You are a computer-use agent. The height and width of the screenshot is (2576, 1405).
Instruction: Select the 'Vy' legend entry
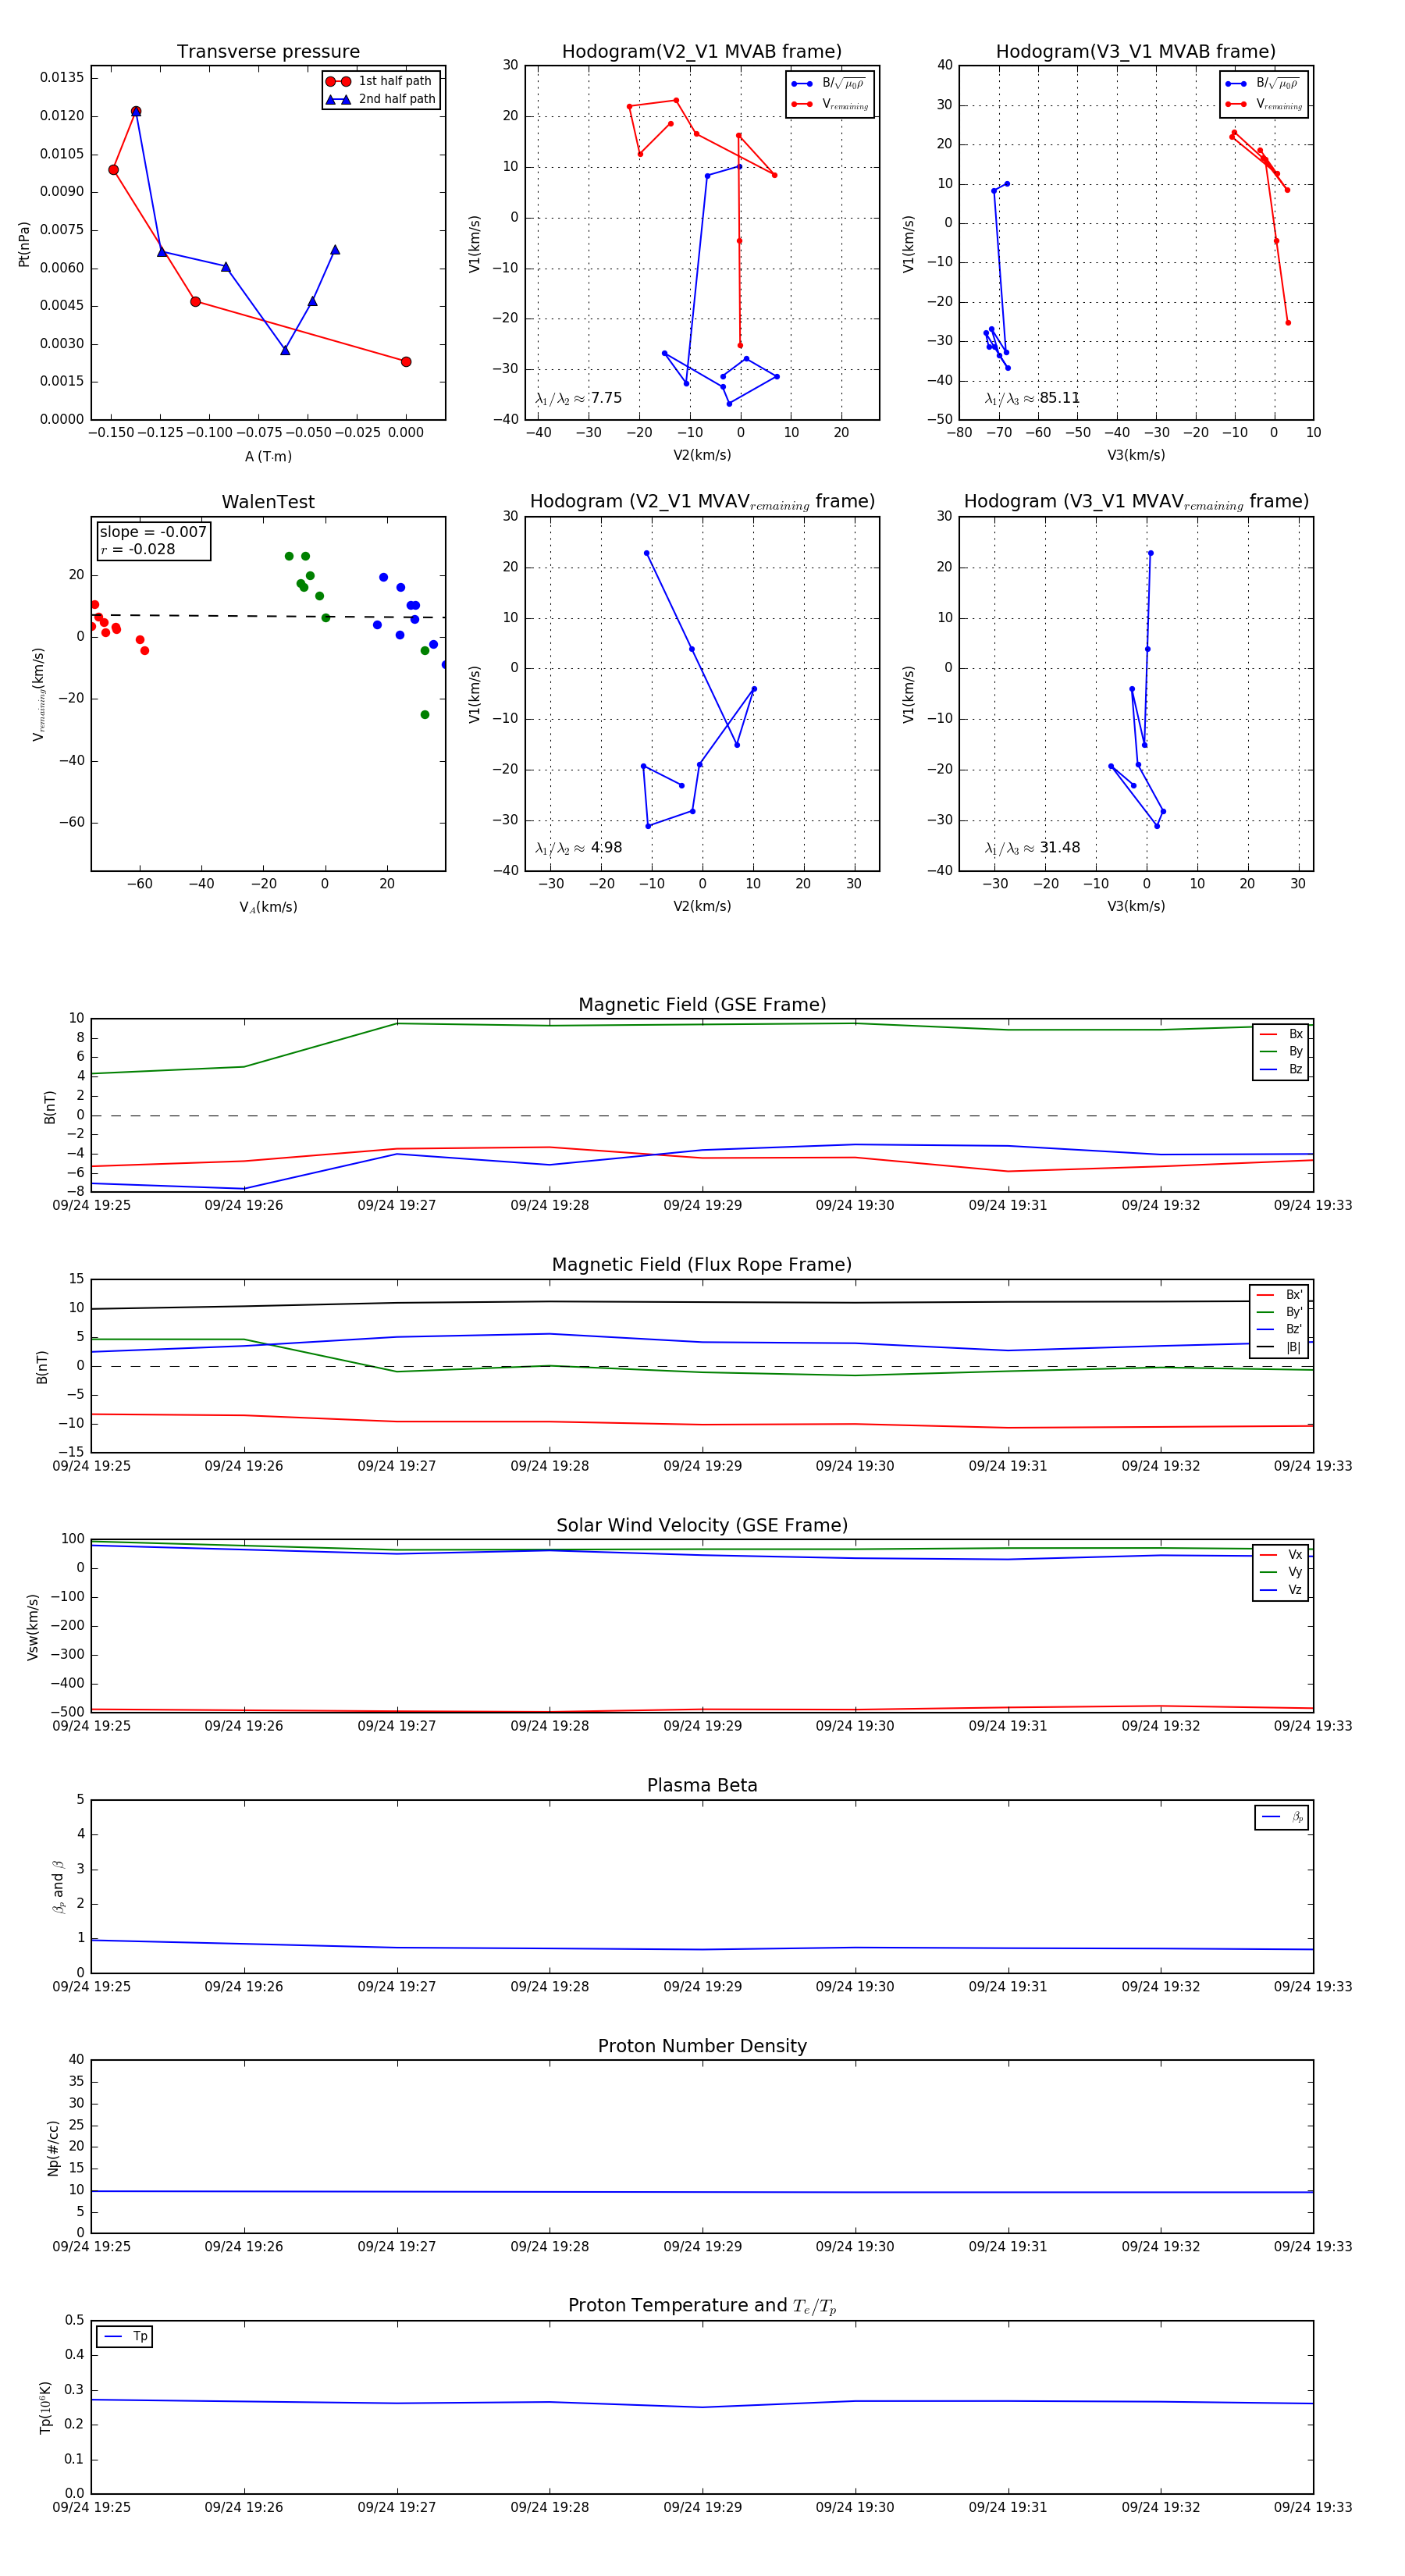(x=1281, y=1572)
